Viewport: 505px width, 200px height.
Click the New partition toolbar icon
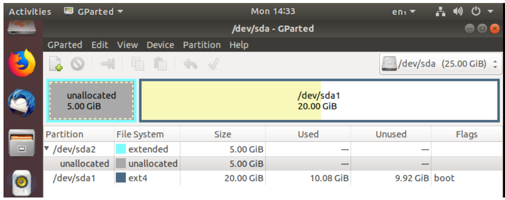pyautogui.click(x=56, y=64)
